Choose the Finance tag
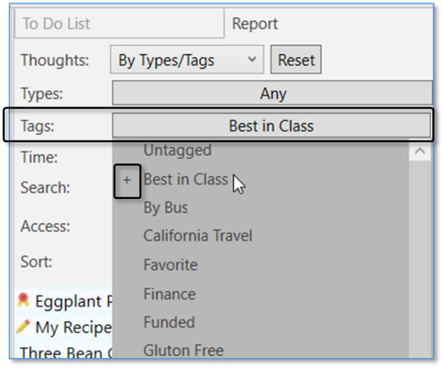The width and height of the screenshot is (443, 368). (169, 293)
